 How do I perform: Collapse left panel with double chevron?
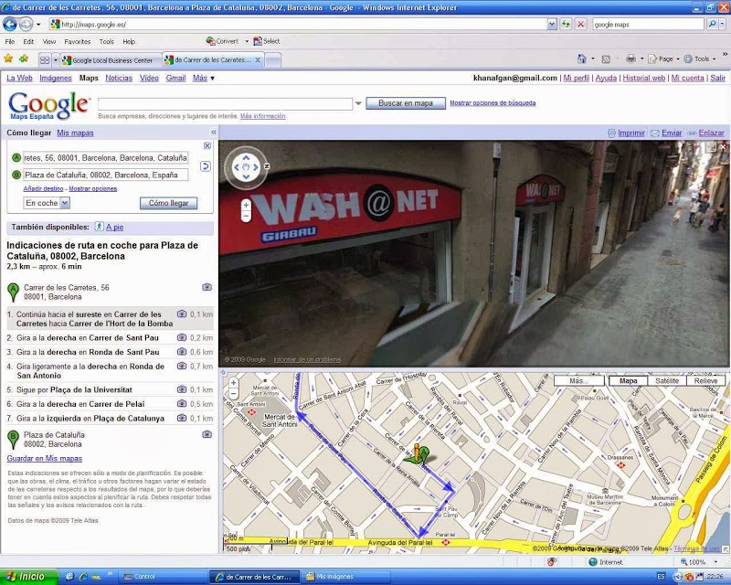click(x=214, y=133)
